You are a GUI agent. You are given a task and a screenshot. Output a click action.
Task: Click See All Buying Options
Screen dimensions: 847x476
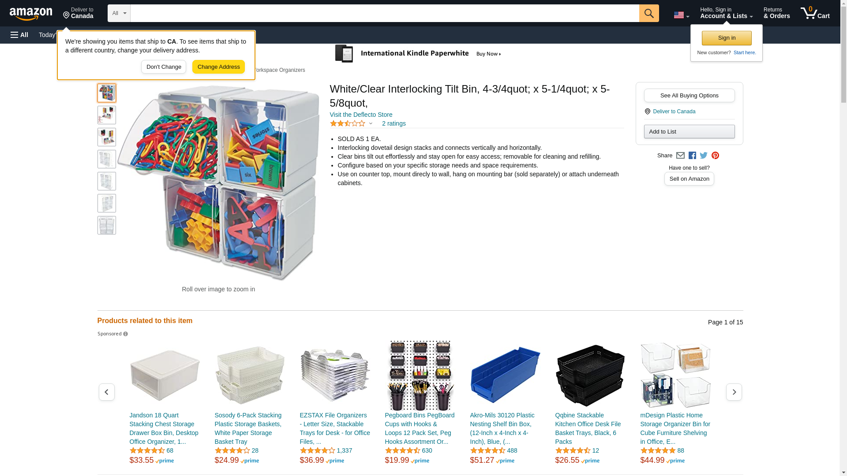(x=689, y=96)
